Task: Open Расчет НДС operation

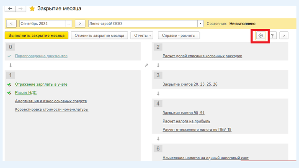Action: tap(26, 93)
